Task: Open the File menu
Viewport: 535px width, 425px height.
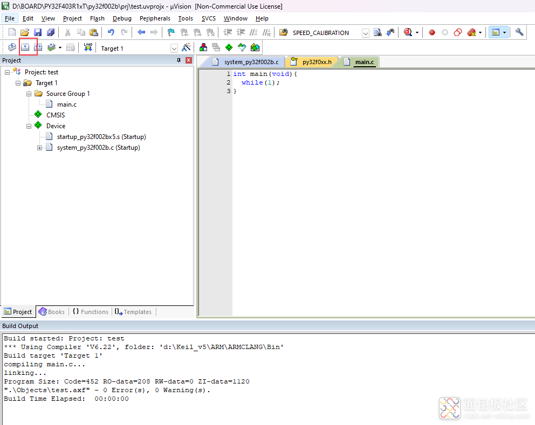Action: tap(10, 18)
